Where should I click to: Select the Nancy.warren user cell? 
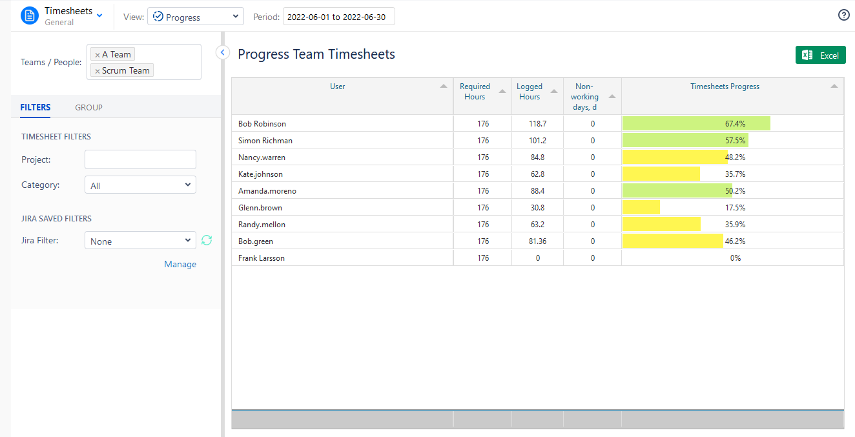(x=342, y=157)
